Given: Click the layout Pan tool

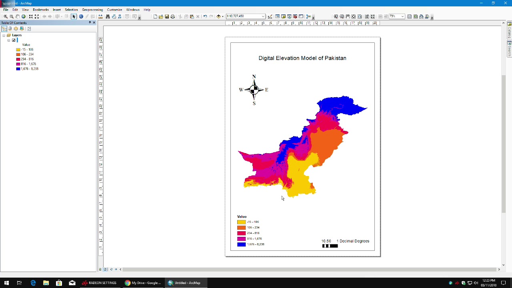Looking at the screenshot, I should [348, 16].
